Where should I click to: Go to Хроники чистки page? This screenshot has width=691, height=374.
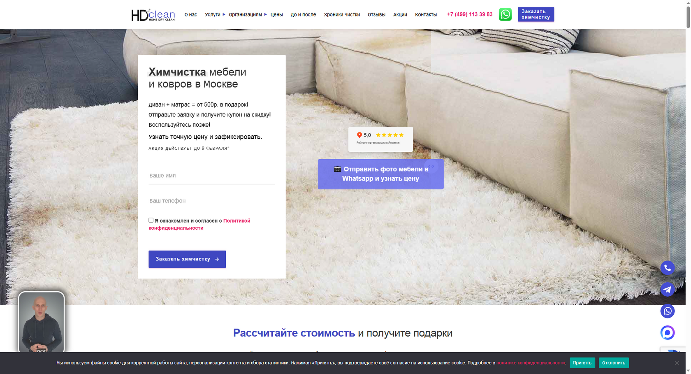tap(341, 14)
